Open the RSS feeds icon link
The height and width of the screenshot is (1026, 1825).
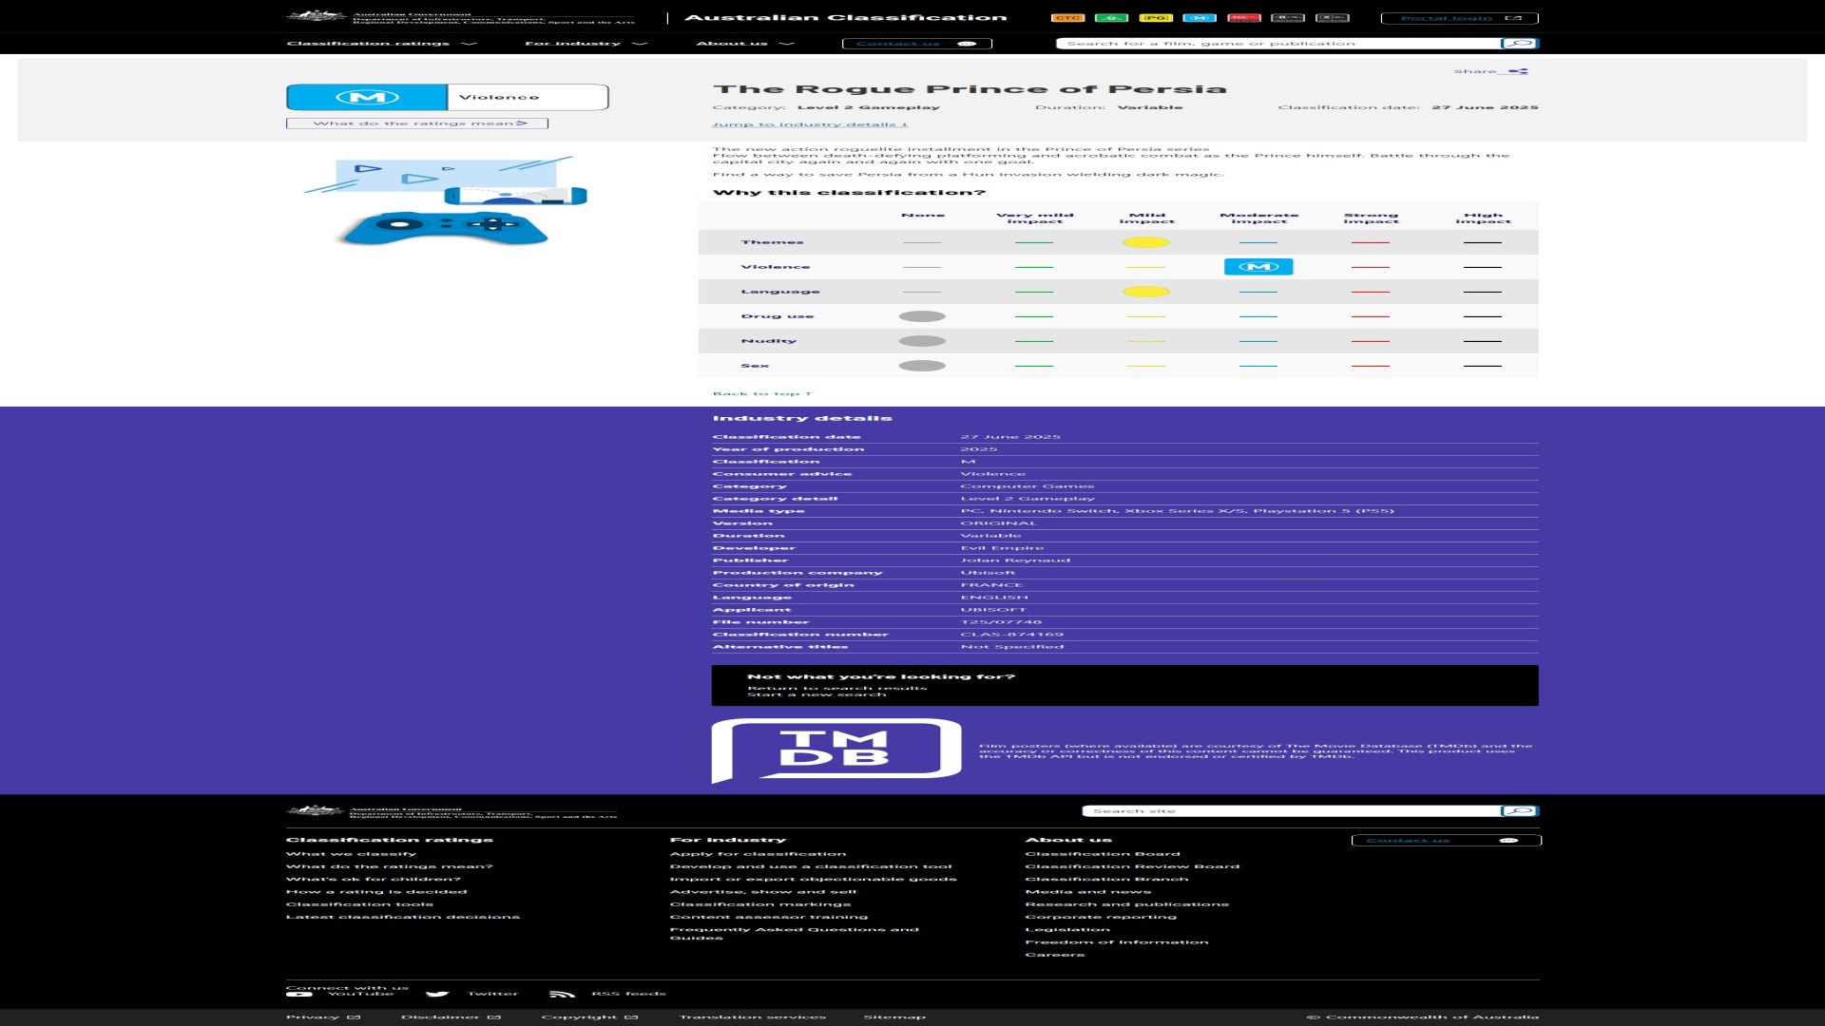(562, 995)
